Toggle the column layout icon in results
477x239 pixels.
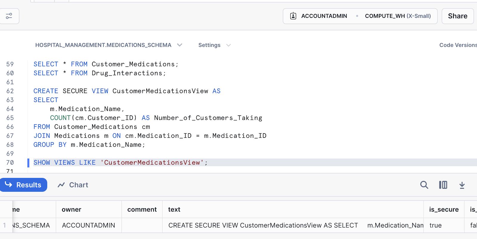[443, 185]
